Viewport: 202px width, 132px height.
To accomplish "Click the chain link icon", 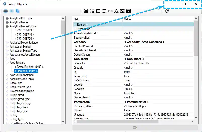I will pos(110,11).
